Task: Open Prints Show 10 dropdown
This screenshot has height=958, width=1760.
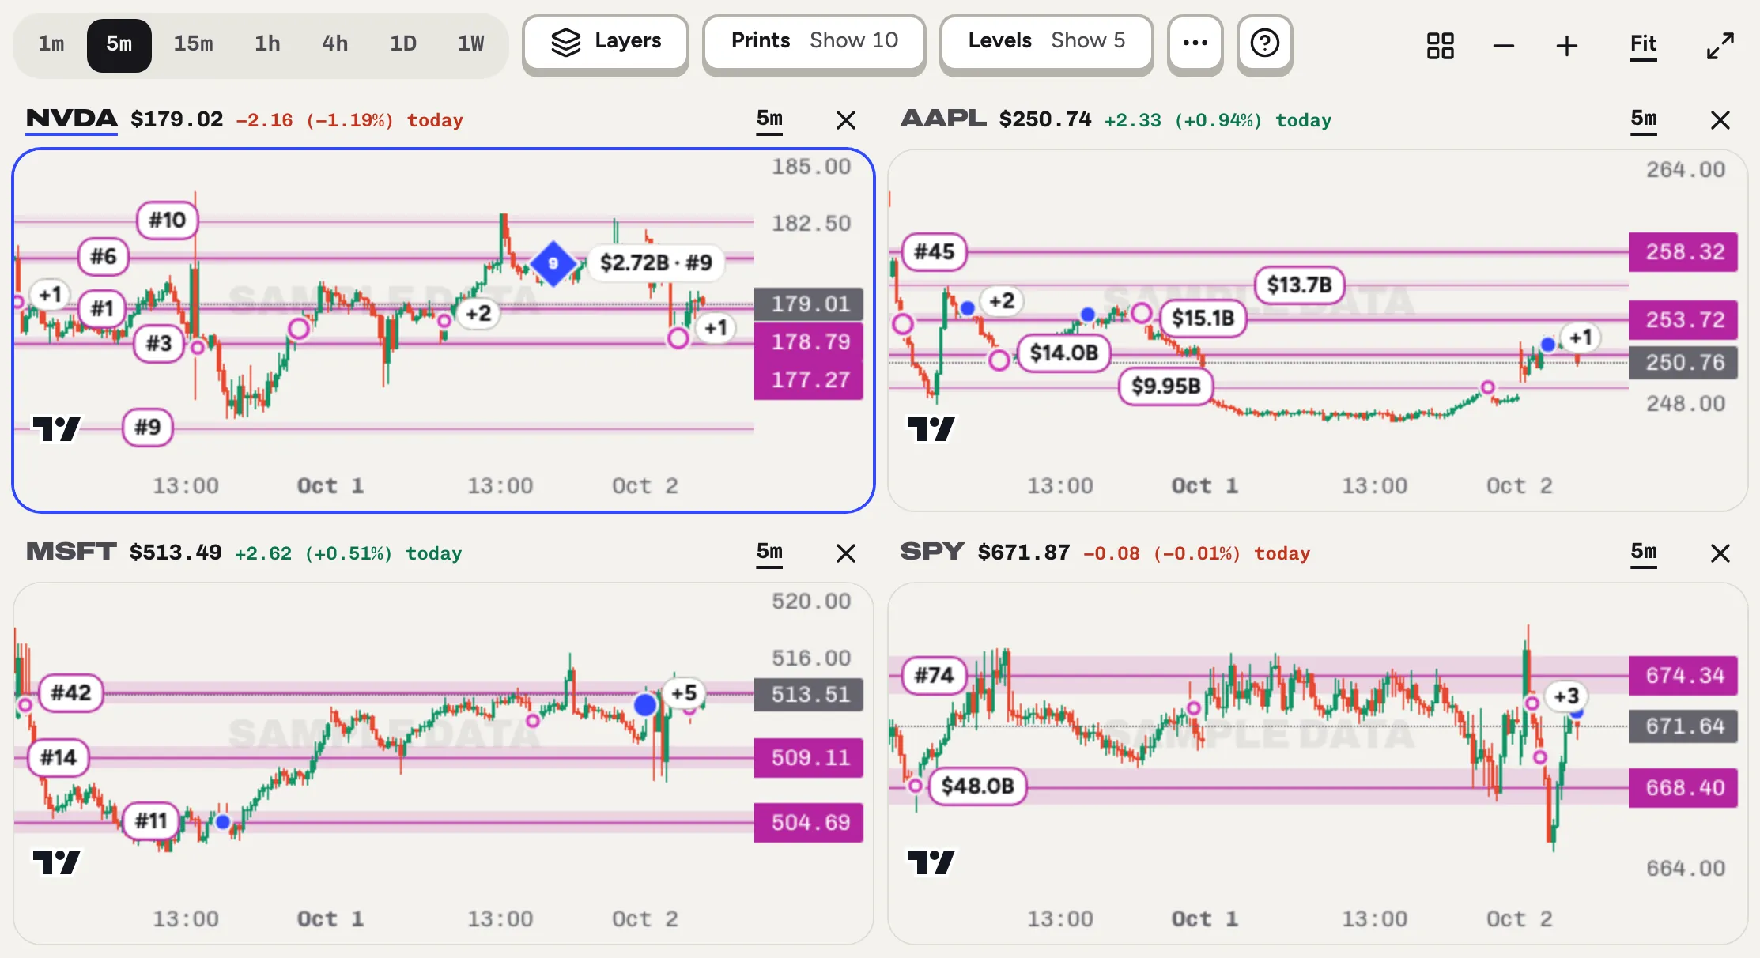Action: point(814,43)
